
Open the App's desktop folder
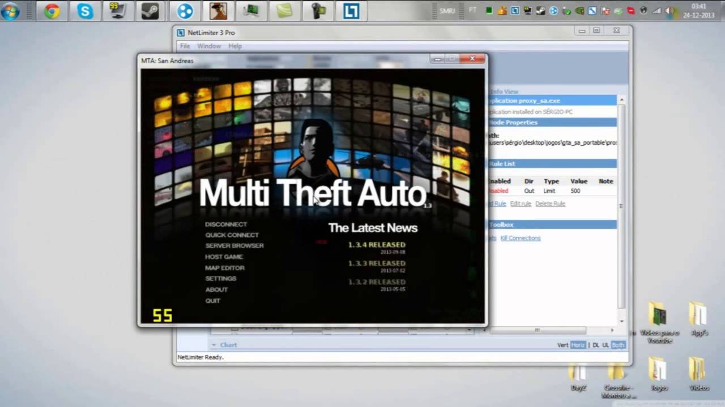point(699,319)
